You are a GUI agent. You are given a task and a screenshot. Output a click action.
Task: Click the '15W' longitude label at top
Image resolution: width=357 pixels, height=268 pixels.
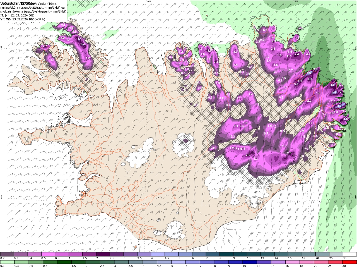pyautogui.click(x=295, y=1)
